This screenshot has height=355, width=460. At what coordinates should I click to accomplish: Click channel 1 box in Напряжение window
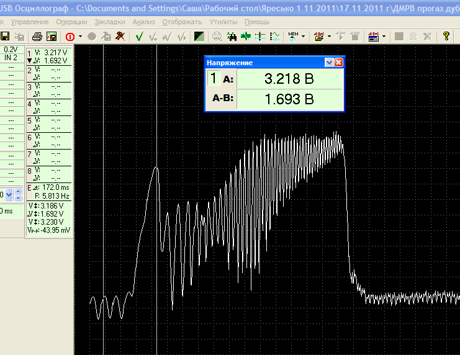coord(214,78)
